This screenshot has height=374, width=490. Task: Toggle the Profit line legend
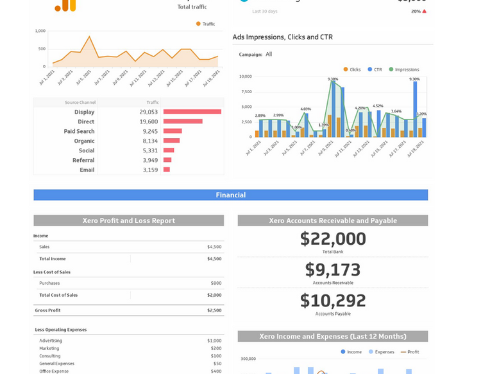pyautogui.click(x=410, y=352)
